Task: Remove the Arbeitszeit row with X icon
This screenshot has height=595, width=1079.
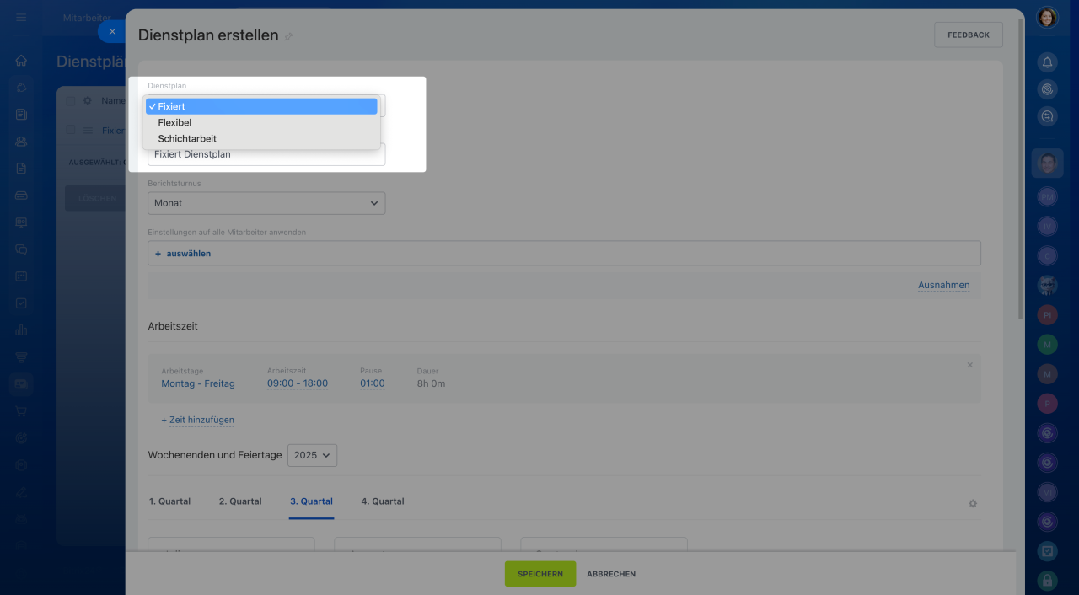Action: 969,365
